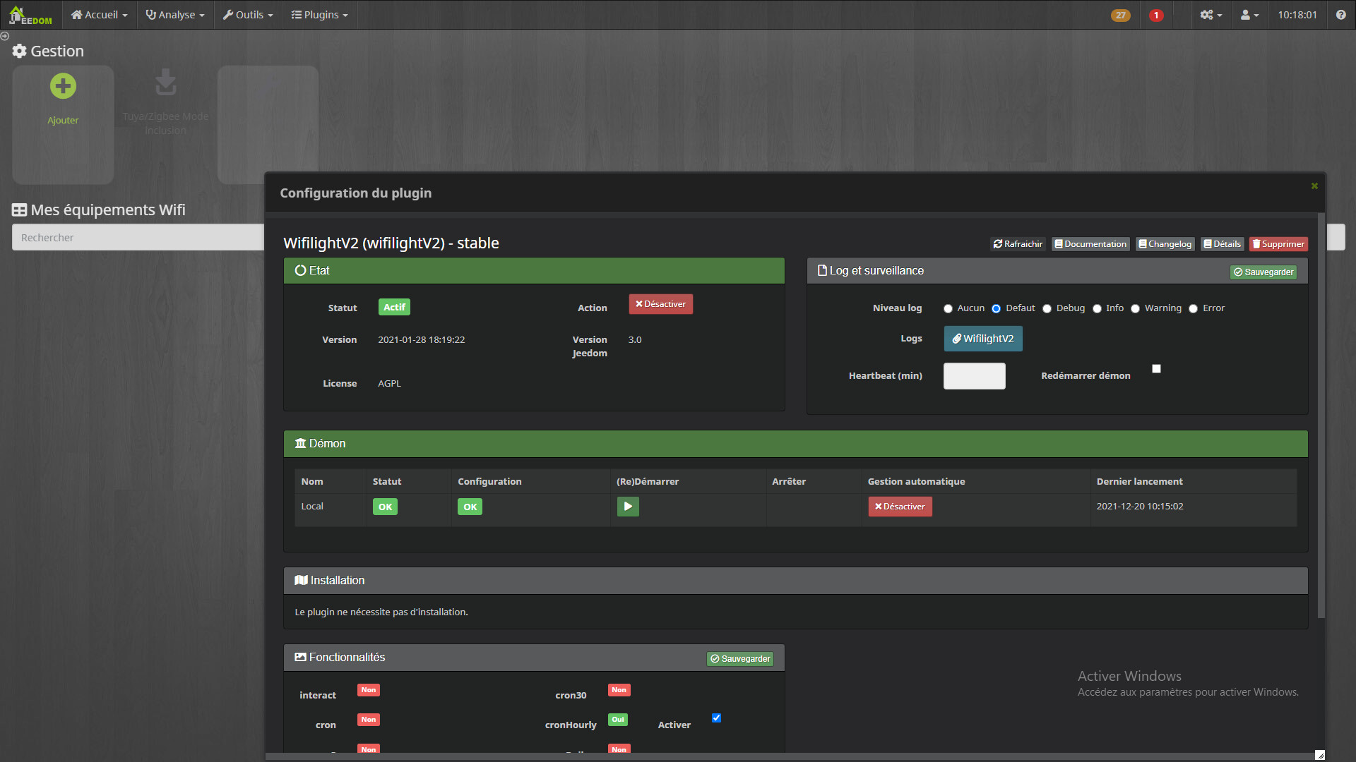Image resolution: width=1356 pixels, height=762 pixels.
Task: Click the orange badge showing 27
Action: (x=1120, y=16)
